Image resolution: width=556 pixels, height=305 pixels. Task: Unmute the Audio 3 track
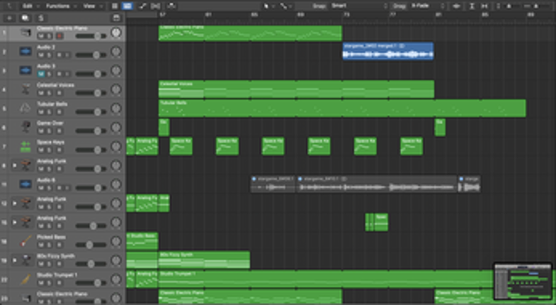click(x=41, y=74)
